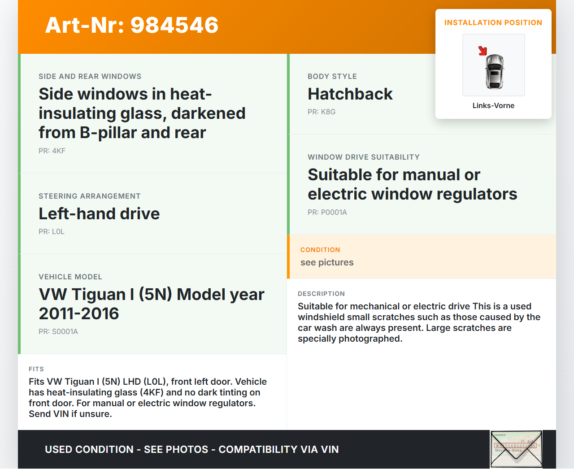574x469 pixels.
Task: Click the PR: S0001A code
Action: (58, 331)
